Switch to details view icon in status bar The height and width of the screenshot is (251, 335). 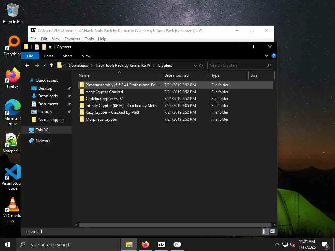pyautogui.click(x=265, y=232)
